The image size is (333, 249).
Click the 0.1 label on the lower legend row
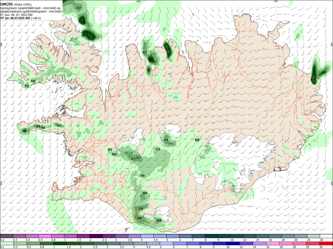click(x=2, y=247)
